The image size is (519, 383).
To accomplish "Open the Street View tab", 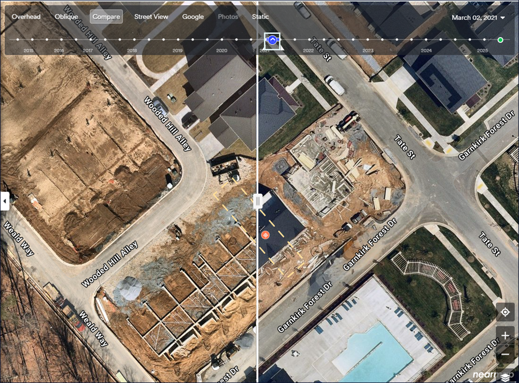I will point(151,17).
